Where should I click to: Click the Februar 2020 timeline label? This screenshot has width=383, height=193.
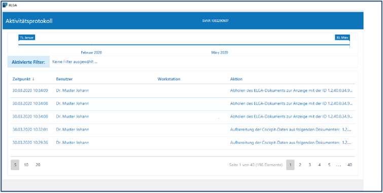pos(91,53)
